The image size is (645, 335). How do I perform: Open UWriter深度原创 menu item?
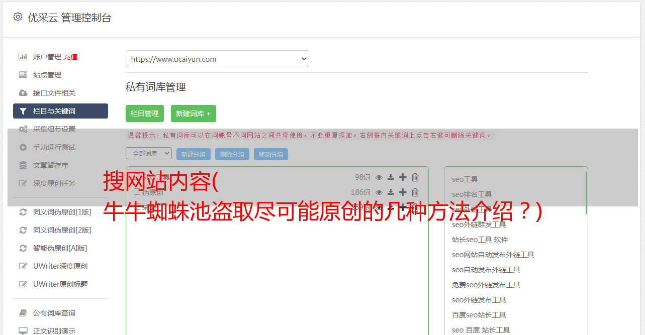pyautogui.click(x=60, y=266)
